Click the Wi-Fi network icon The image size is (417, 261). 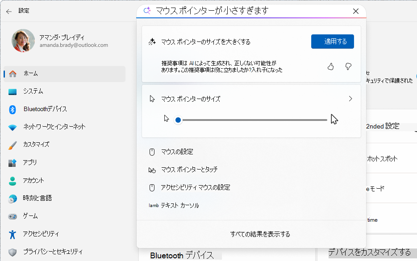click(x=13, y=128)
